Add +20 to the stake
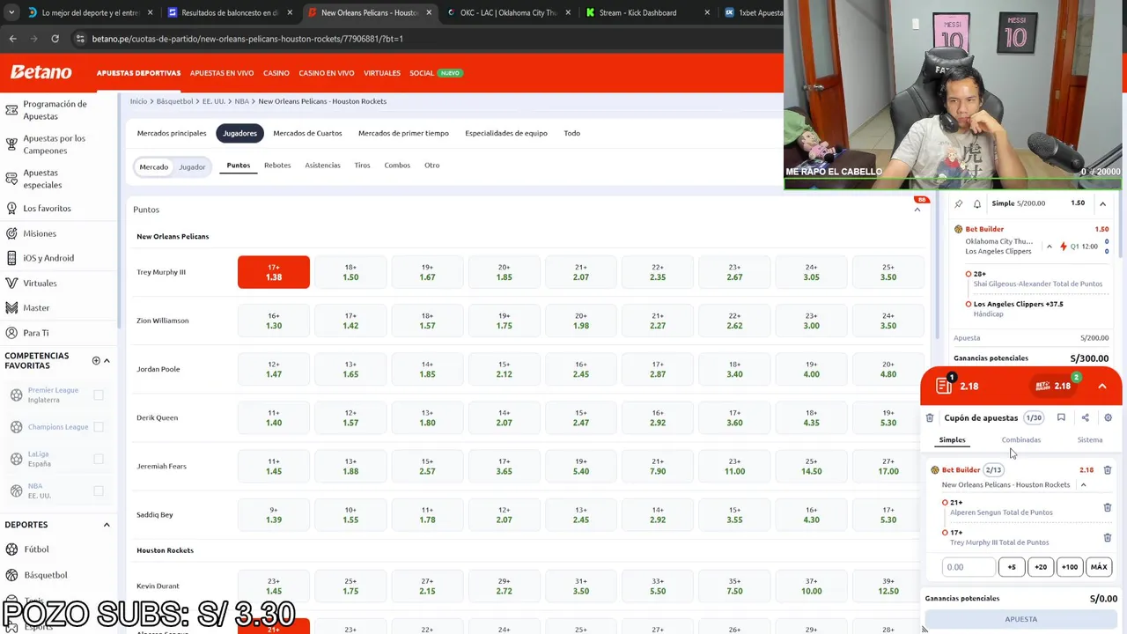The image size is (1127, 634). point(1041,567)
